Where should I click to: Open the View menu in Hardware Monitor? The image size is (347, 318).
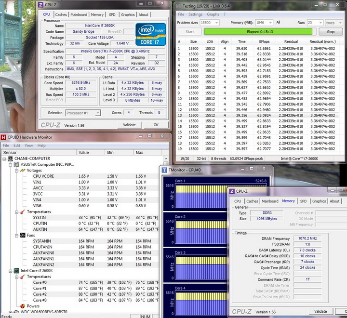click(x=28, y=146)
